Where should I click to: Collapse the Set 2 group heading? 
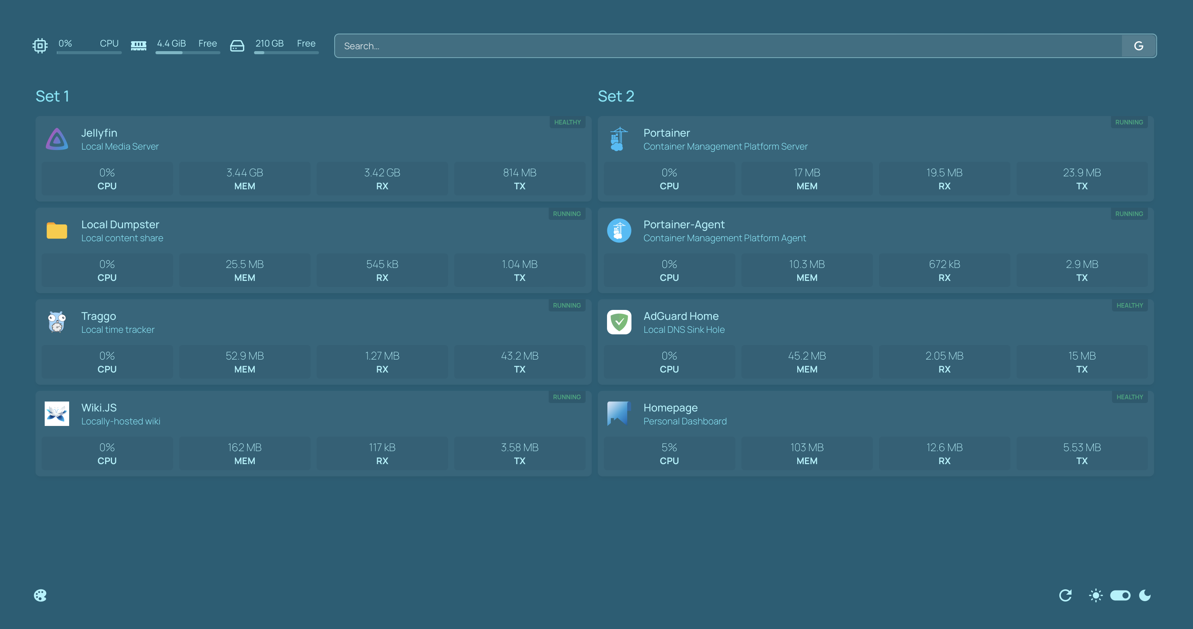[615, 96]
